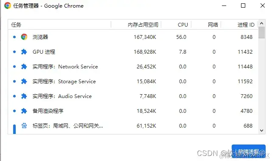Screen dimensions: 272x161
Task: Click the Chrome logo in the title bar
Action: (x=8, y=5)
